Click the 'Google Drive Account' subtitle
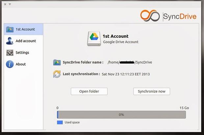The width and height of the screenshot is (204, 135). 121,42
